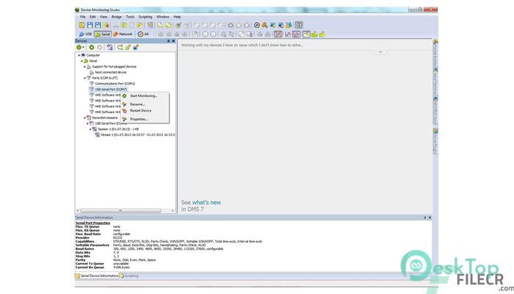Switch to the bottom Scripting tab
This screenshot has height=294, width=514.
pyautogui.click(x=129, y=276)
